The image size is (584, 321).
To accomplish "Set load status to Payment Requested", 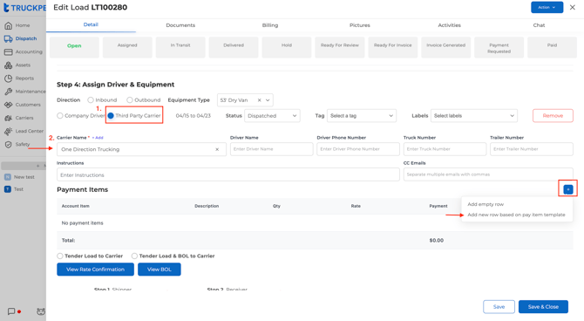I will click(x=499, y=47).
